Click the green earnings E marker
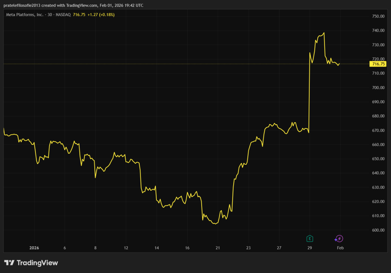 click(310, 239)
